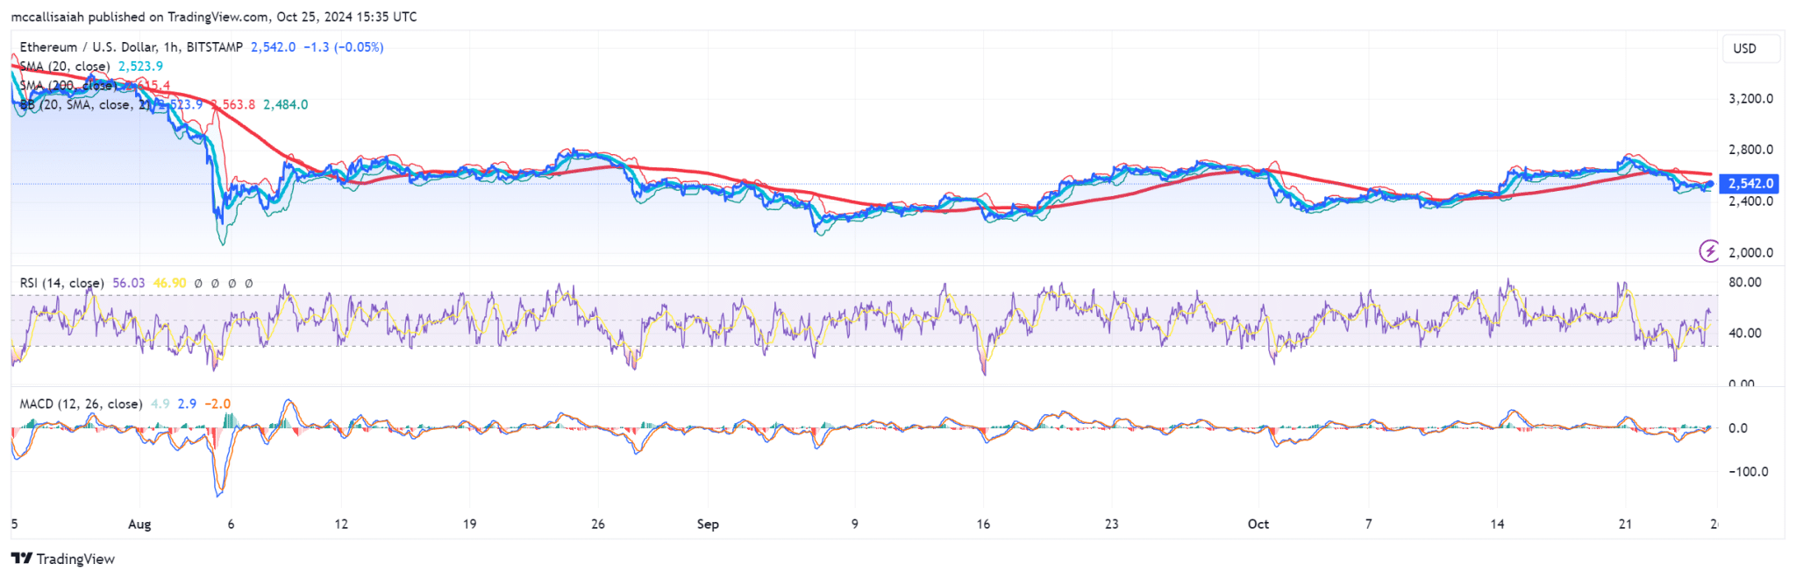
Task: Click the Sep date label on time axis
Action: [x=708, y=524]
